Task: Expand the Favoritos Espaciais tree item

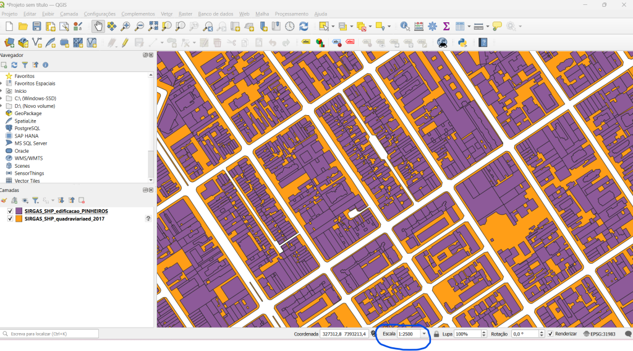Action: pos(1,84)
